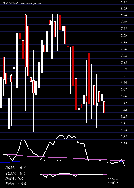Image resolution: width=134 pixels, height=188 pixels.
Task: Click the 6.56 axis value
Action: coord(124,96)
